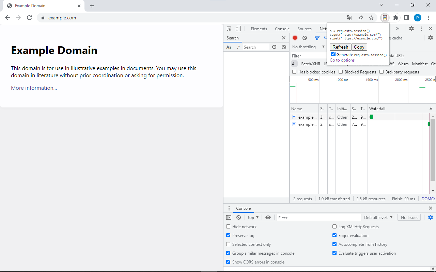Open the profile avatar P
The height and width of the screenshot is (272, 436).
pyautogui.click(x=418, y=18)
